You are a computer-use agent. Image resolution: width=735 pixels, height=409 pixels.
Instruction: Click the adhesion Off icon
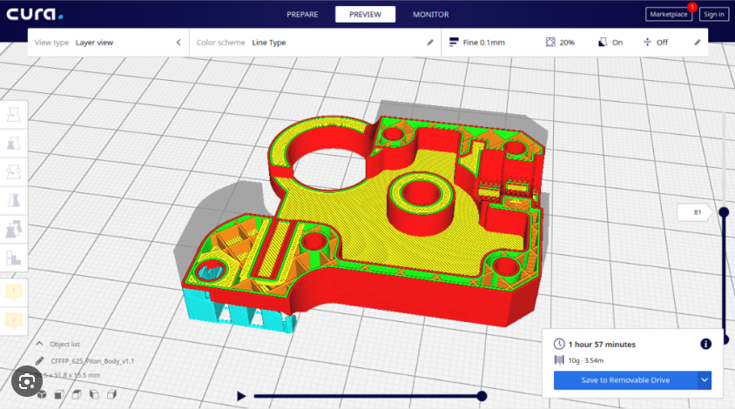point(647,42)
